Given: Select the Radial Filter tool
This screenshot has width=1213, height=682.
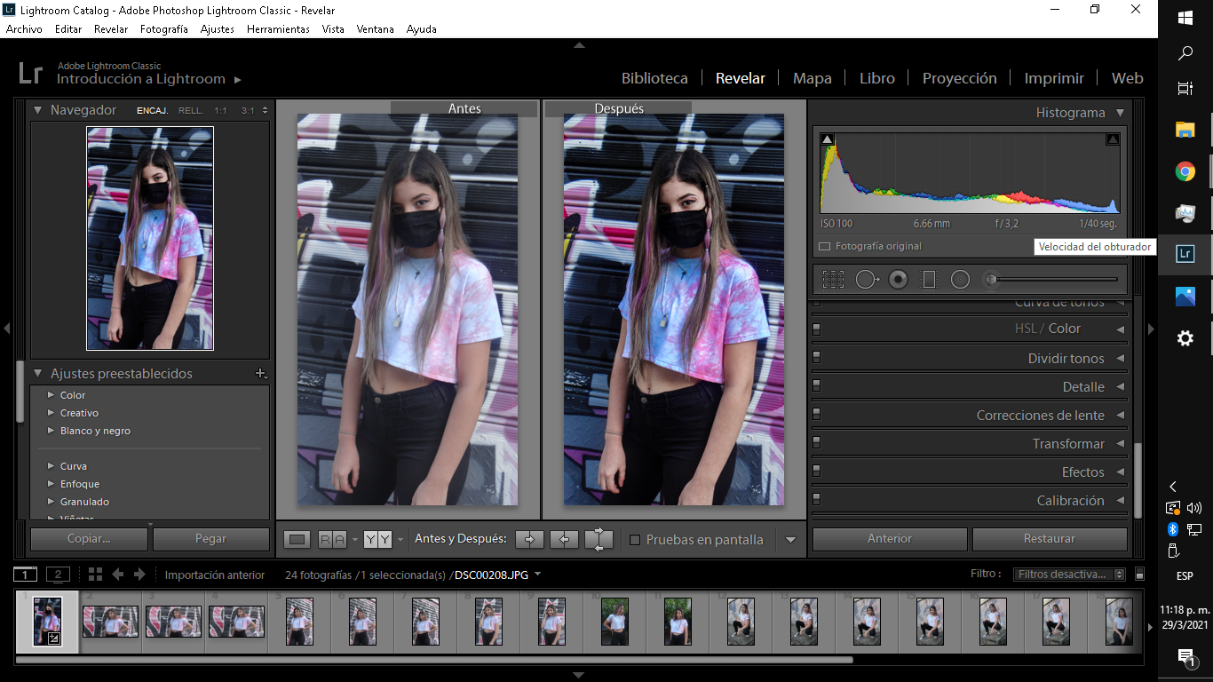Looking at the screenshot, I should tap(960, 280).
